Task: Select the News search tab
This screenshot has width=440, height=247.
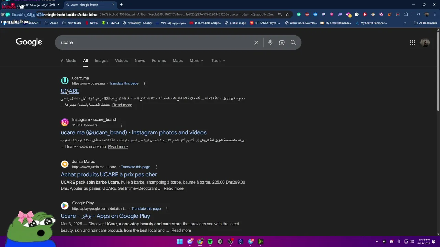Action: pos(140,61)
